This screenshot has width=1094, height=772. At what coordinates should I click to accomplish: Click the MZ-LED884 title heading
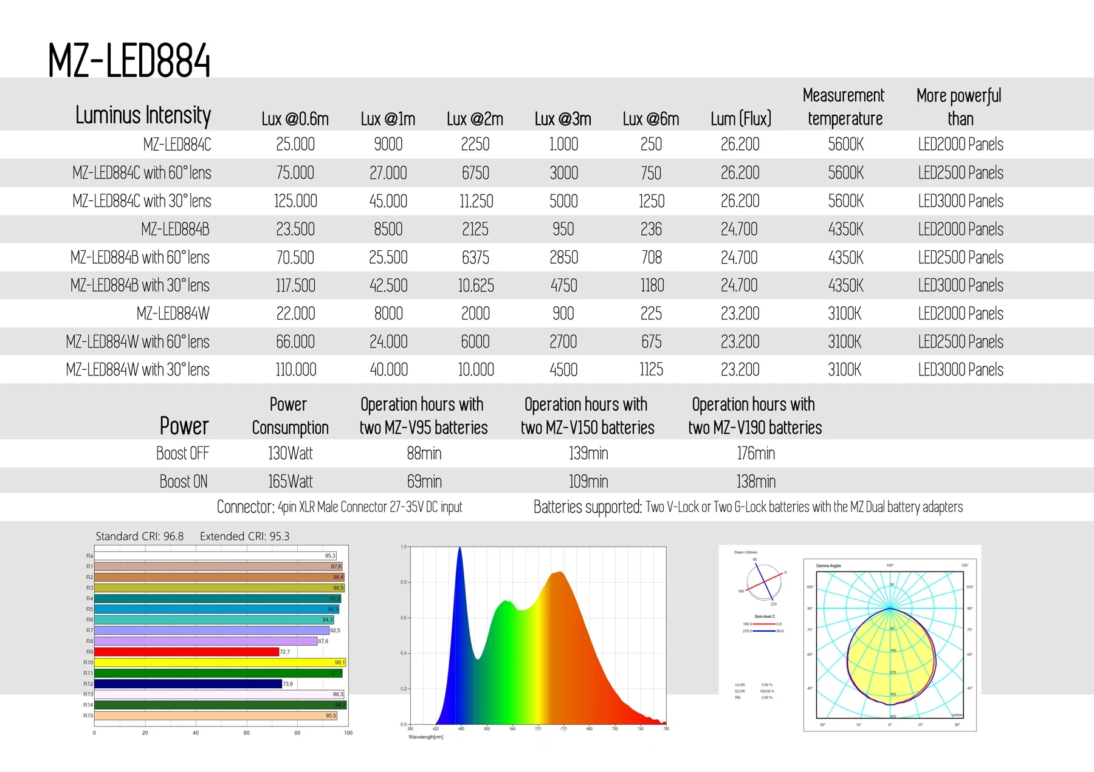coord(129,60)
